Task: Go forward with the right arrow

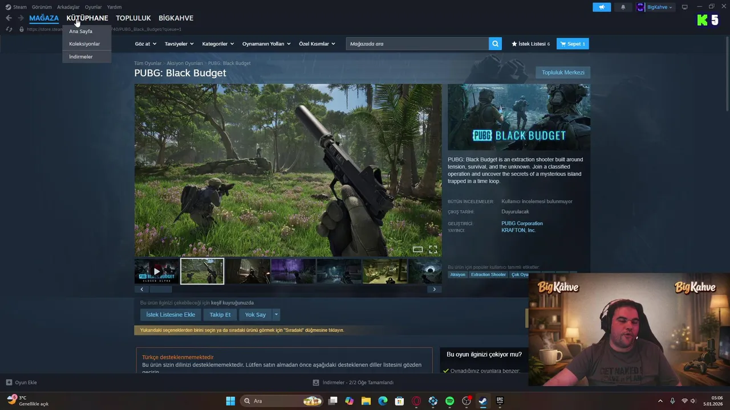Action: click(21, 18)
